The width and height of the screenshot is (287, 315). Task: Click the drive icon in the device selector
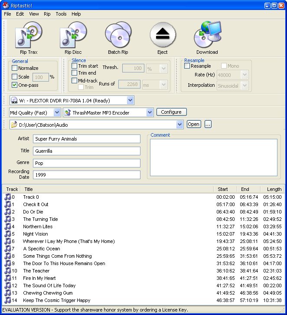click(x=14, y=100)
